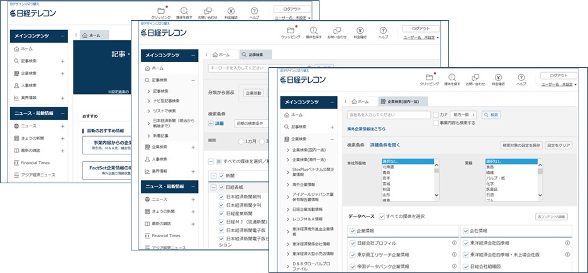Select 1カ月 period radio in middle window
The width and height of the screenshot is (588, 273).
pos(241,142)
